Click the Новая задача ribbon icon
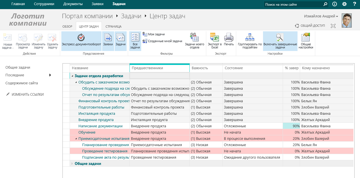The width and height of the screenshot is (360, 178). pos(7,41)
